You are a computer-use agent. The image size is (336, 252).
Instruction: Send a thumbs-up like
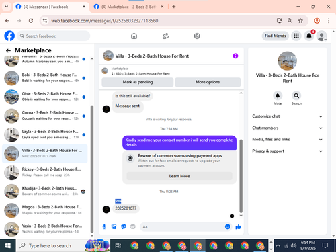coord(238,227)
